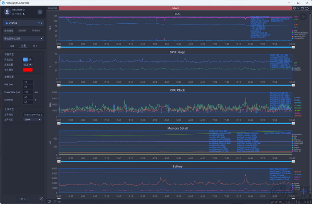The width and height of the screenshot is (312, 204).
Task: Click the upload URL field https://perfdog
Action: coord(33,114)
